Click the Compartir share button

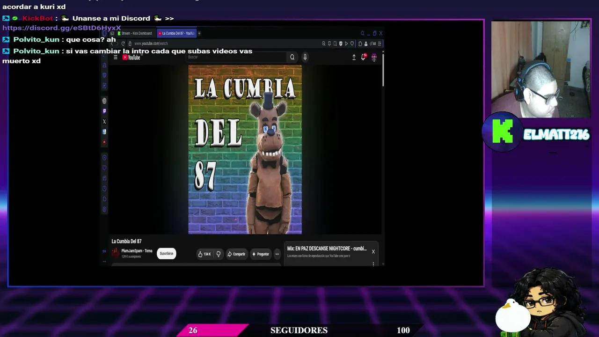tap(236, 254)
